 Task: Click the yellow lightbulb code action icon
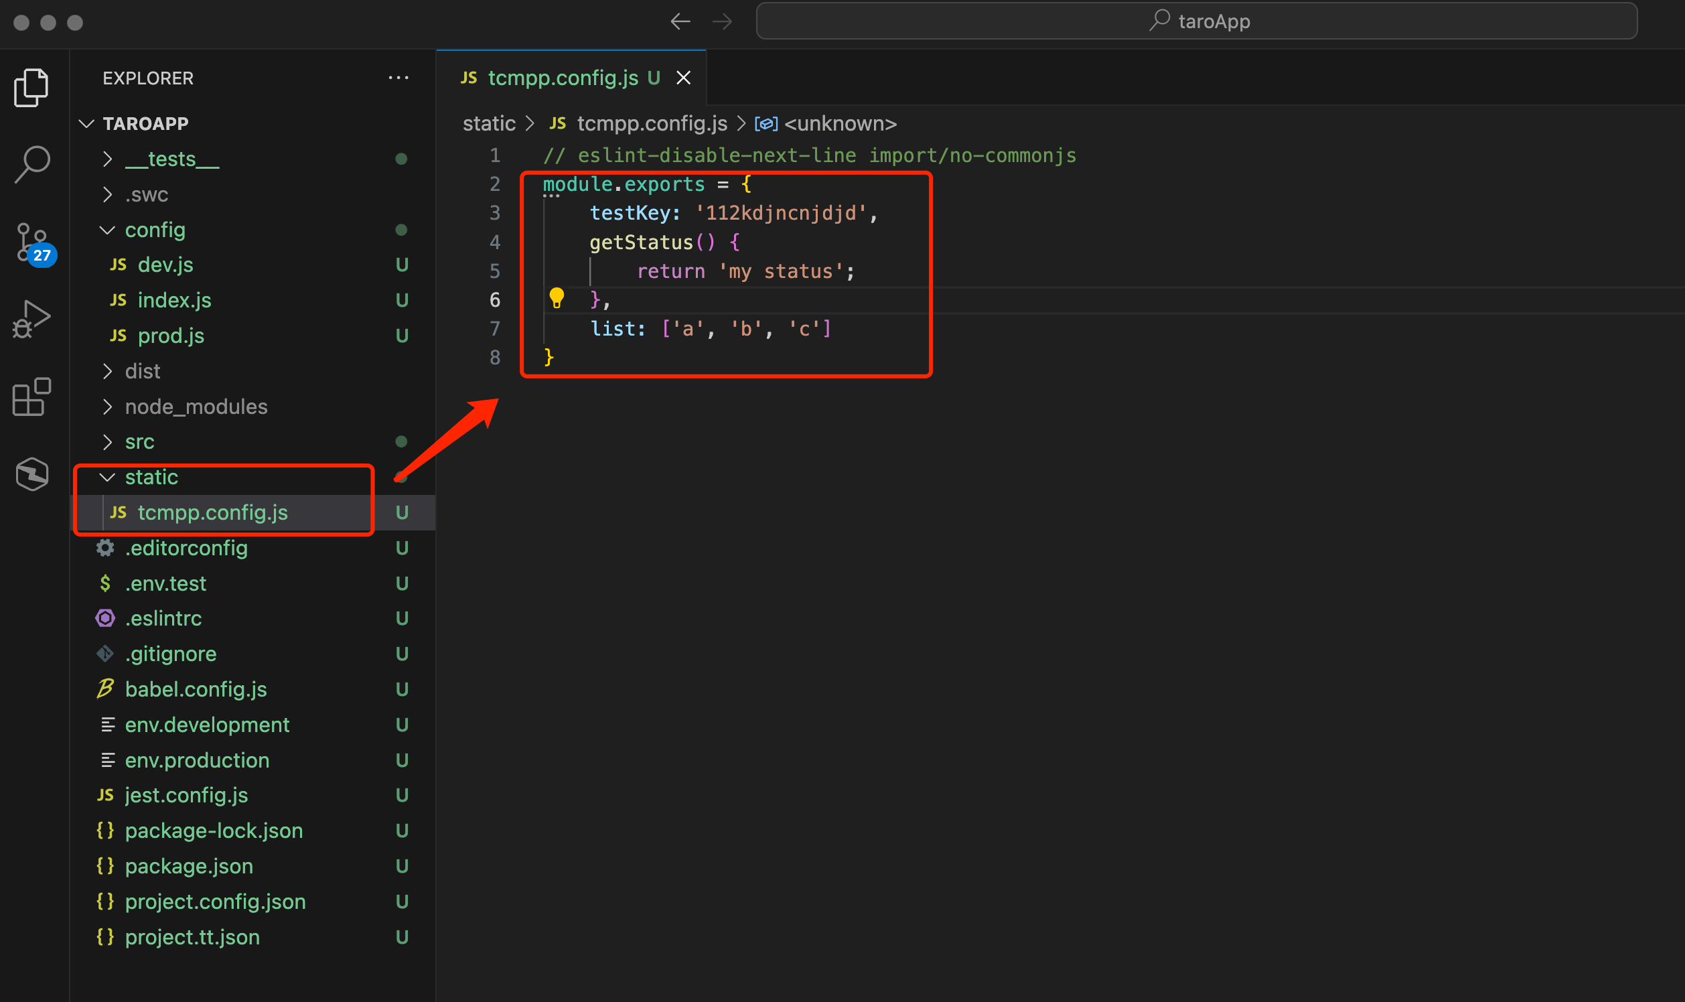pyautogui.click(x=557, y=298)
